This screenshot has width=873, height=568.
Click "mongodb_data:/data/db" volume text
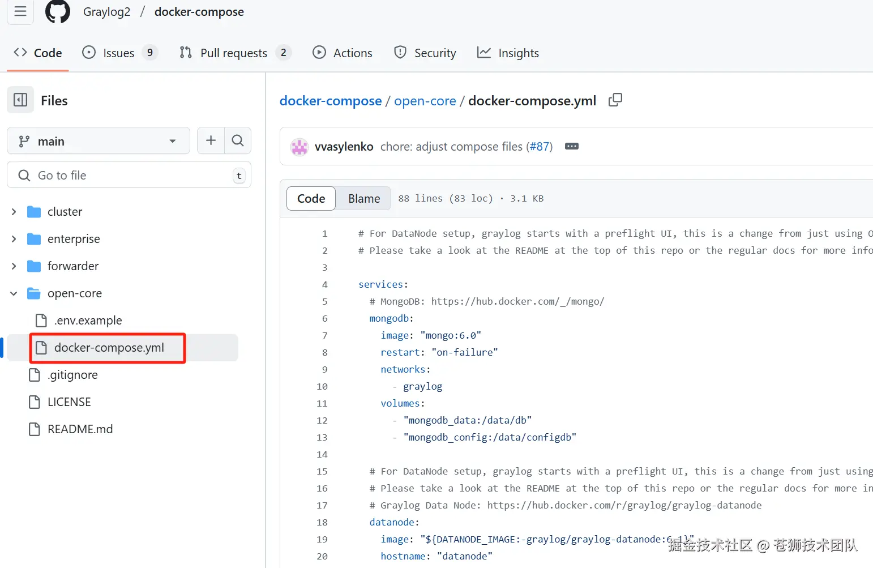[x=468, y=420]
